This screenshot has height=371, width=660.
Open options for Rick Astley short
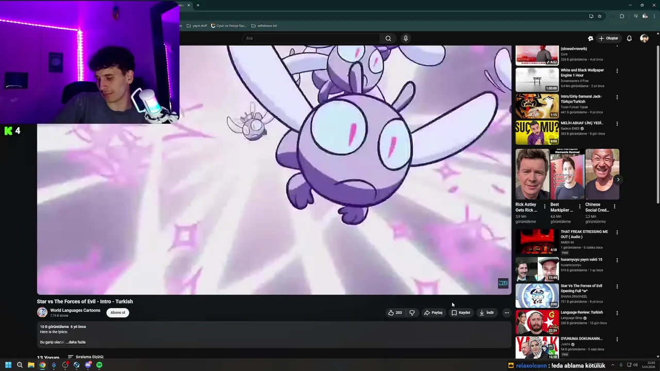tap(544, 207)
